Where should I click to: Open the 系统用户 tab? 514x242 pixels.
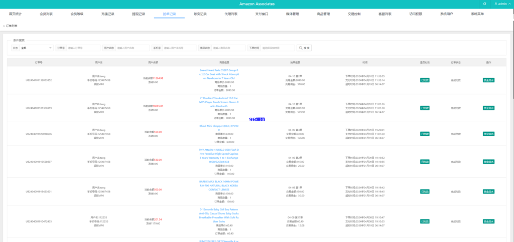(x=447, y=14)
